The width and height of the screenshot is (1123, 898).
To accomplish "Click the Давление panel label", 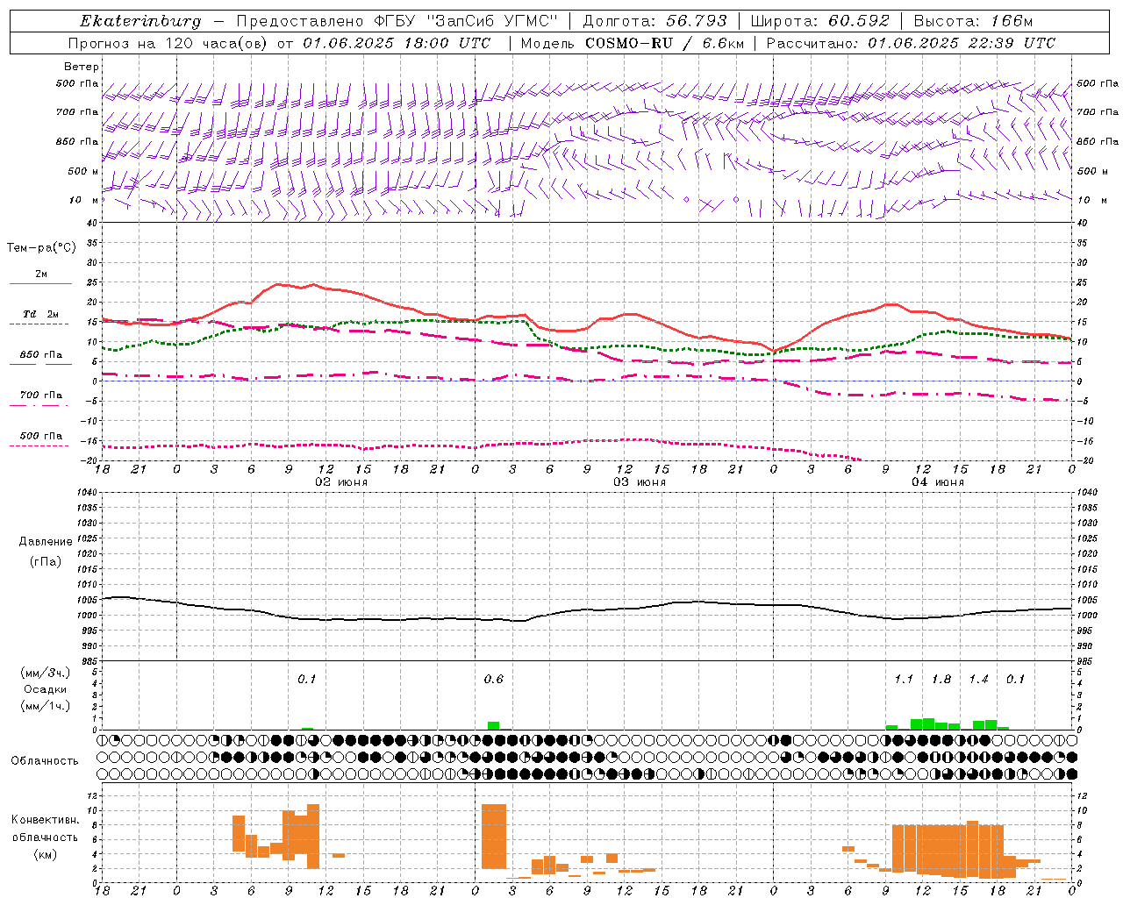I will (x=46, y=542).
